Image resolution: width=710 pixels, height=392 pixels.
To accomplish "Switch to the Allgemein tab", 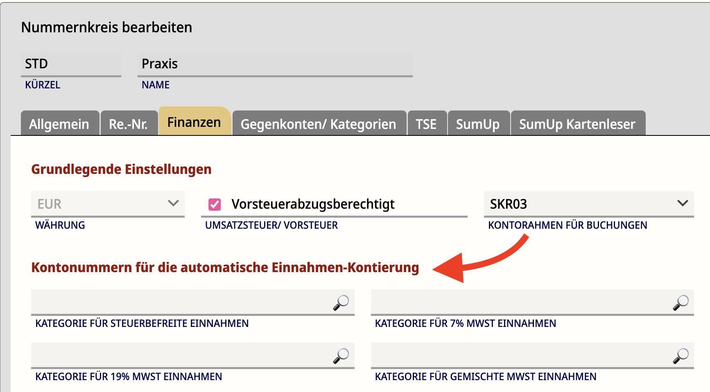I will click(x=59, y=124).
